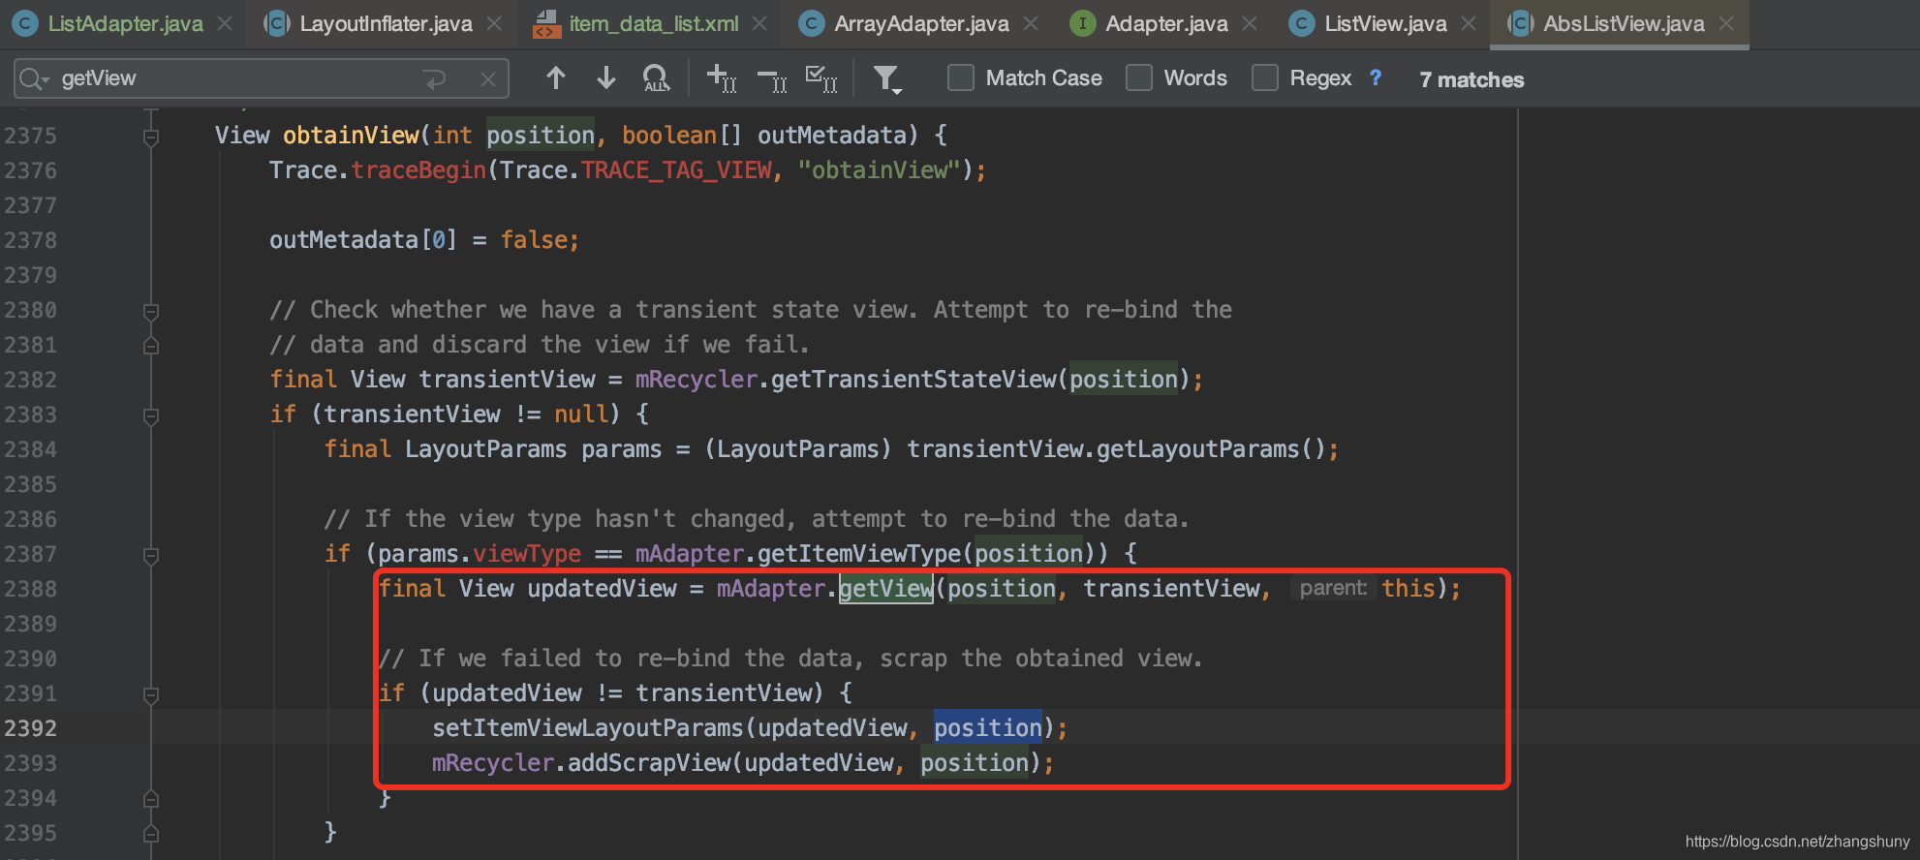1920x860 pixels.
Task: Click fold end marker at line 2395
Action: tap(151, 833)
